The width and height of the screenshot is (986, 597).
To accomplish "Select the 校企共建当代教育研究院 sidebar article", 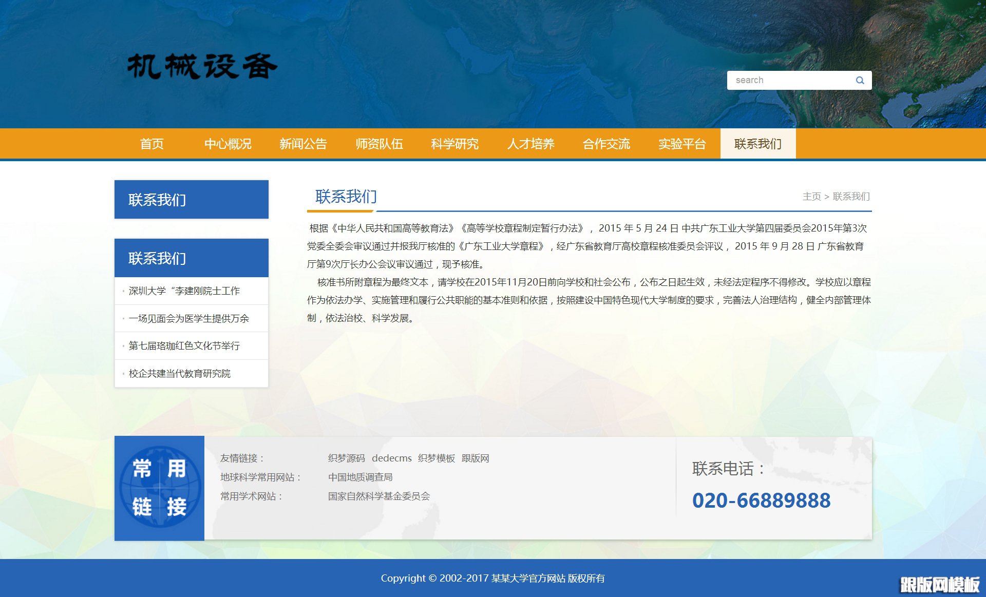I will coord(180,374).
